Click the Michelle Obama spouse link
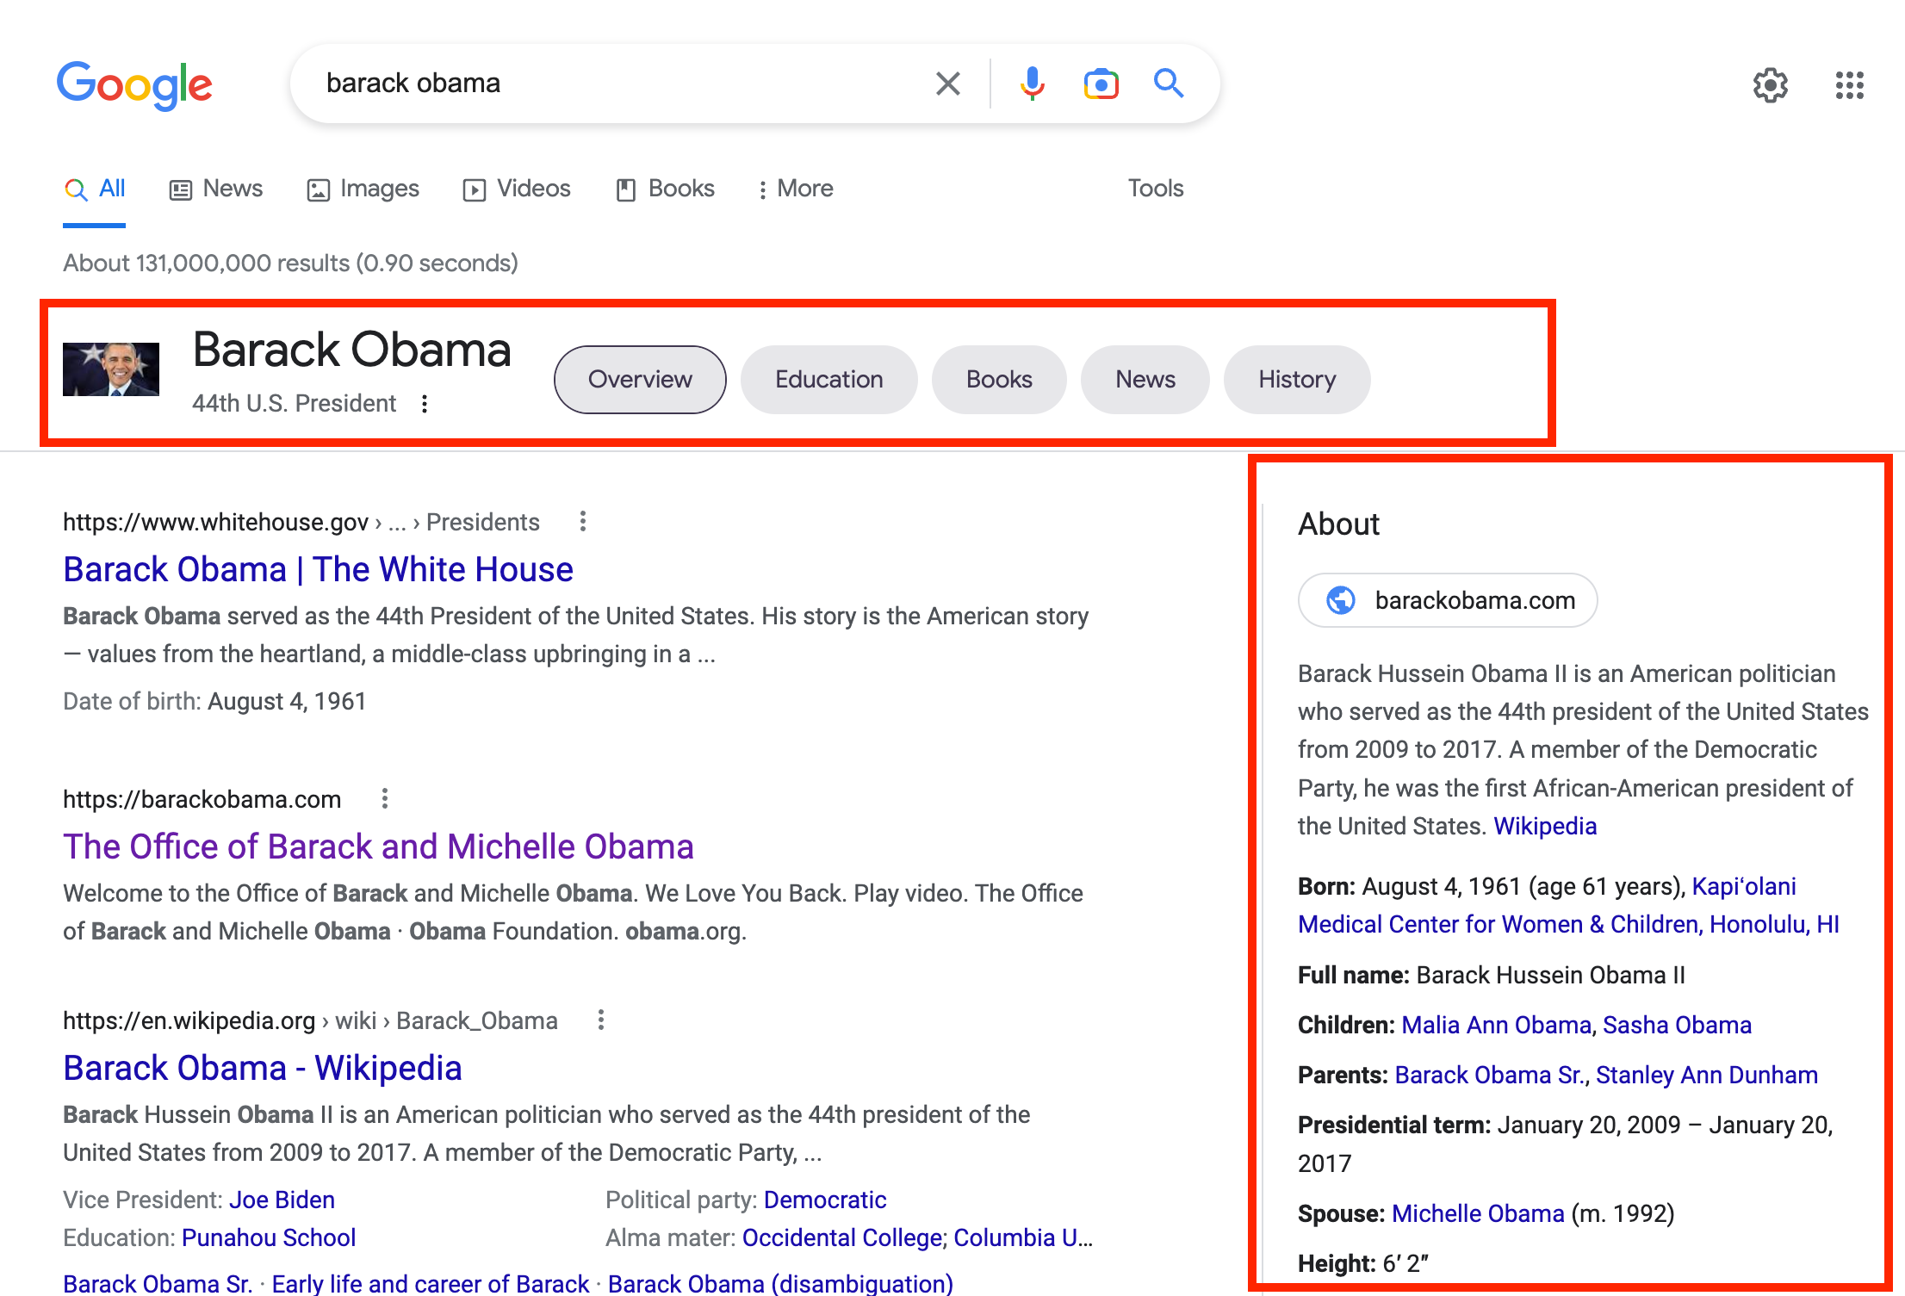The width and height of the screenshot is (1905, 1296). (x=1478, y=1213)
